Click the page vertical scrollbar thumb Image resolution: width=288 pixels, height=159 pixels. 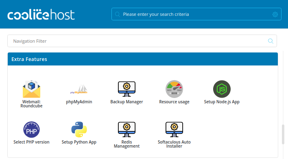(x=283, y=134)
